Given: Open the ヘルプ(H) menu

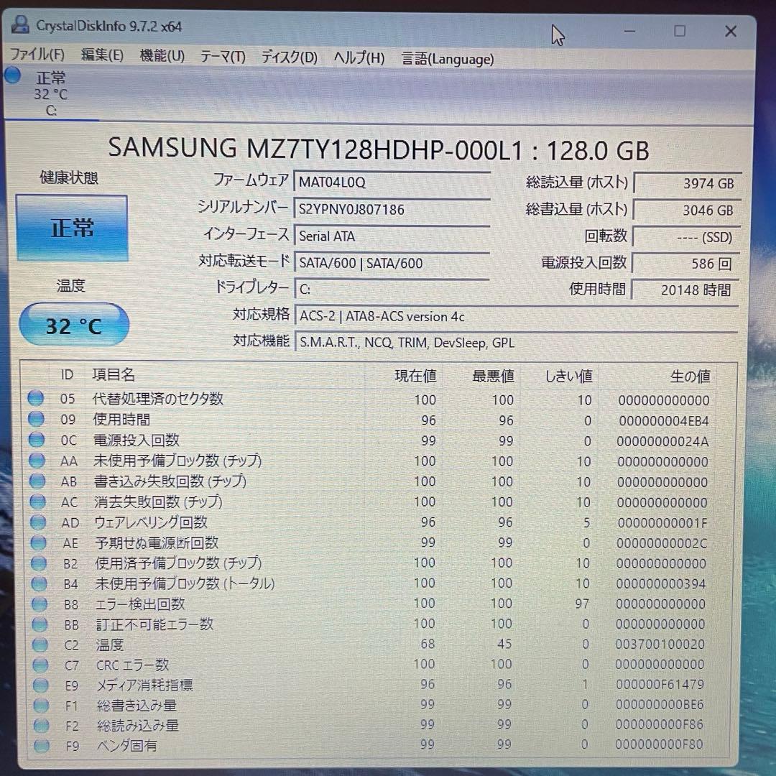Looking at the screenshot, I should (x=358, y=59).
